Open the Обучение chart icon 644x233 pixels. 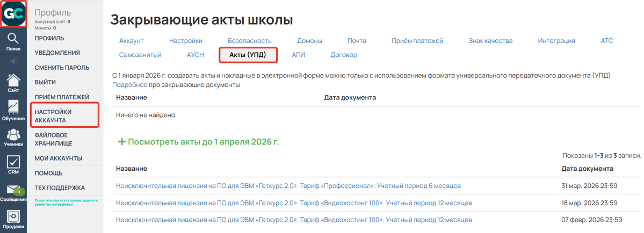13,110
